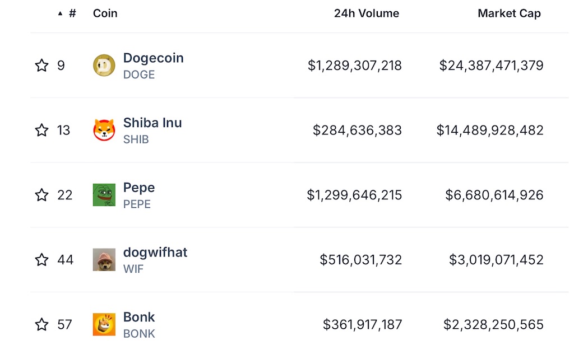Viewport: 574px width, 354px height.
Task: Open the Shiba Inu coin page link
Action: [152, 123]
